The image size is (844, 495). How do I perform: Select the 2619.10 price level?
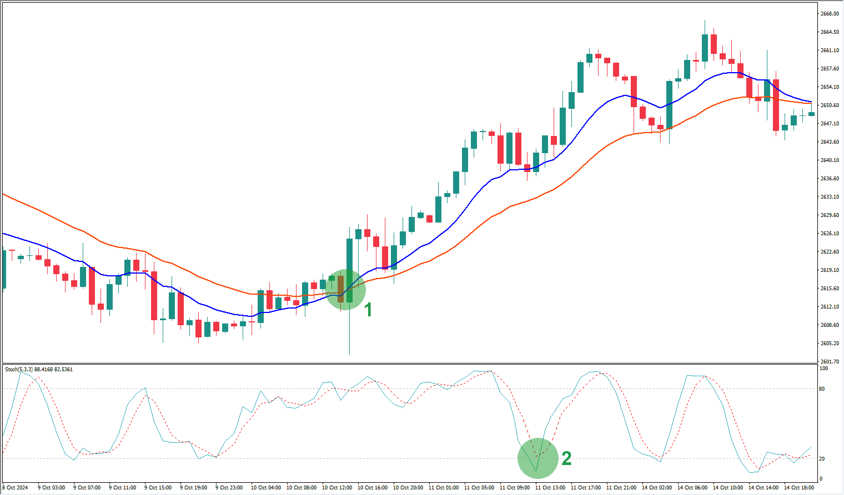tap(829, 270)
